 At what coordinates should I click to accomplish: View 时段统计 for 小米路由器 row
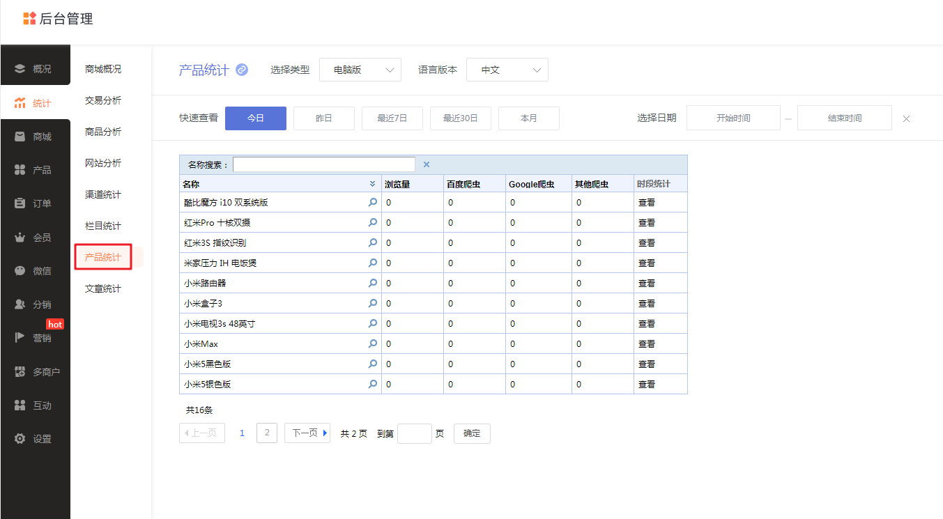[x=647, y=284]
